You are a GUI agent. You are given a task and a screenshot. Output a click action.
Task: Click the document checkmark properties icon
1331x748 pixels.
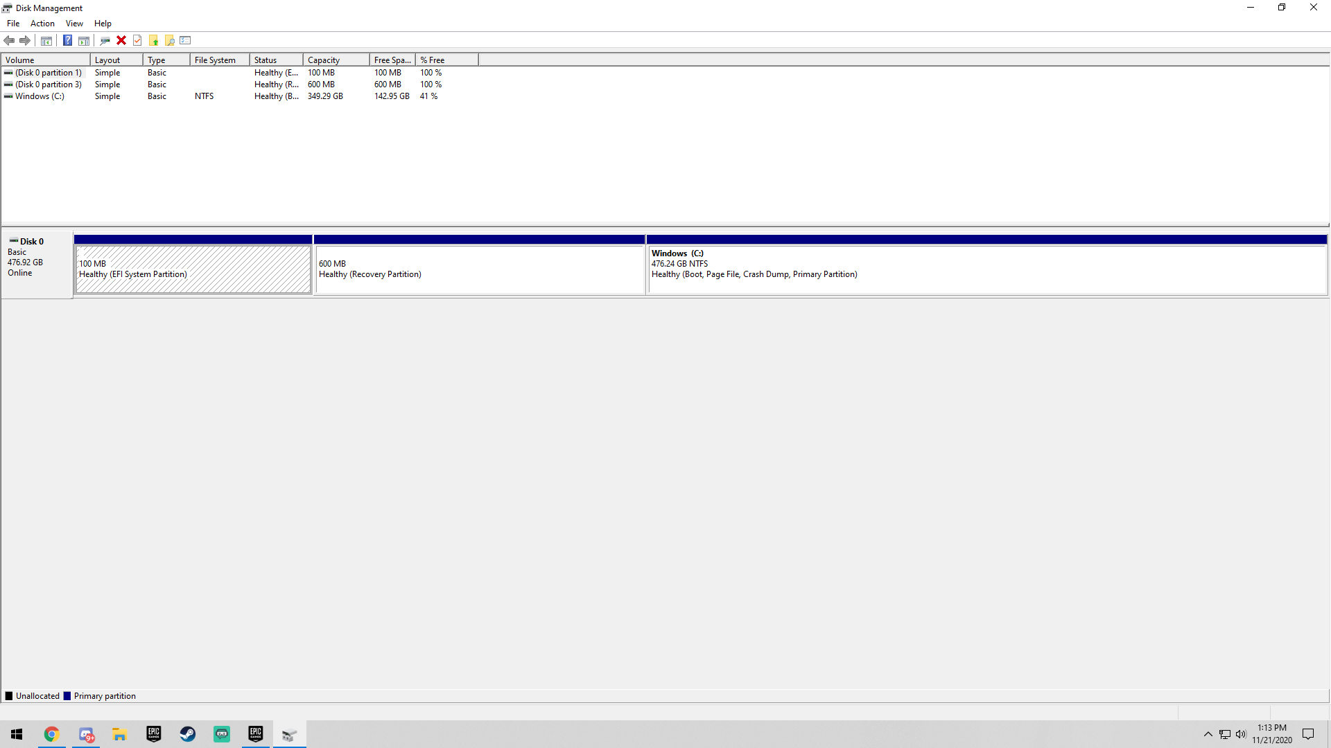pyautogui.click(x=137, y=40)
